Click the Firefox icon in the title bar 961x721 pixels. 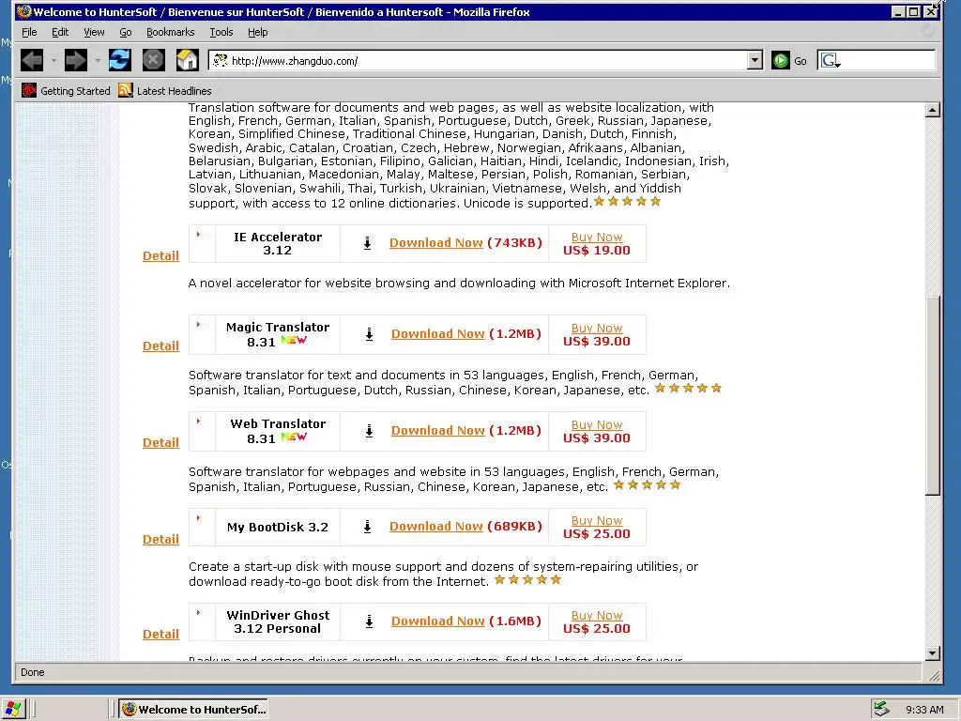[x=23, y=11]
